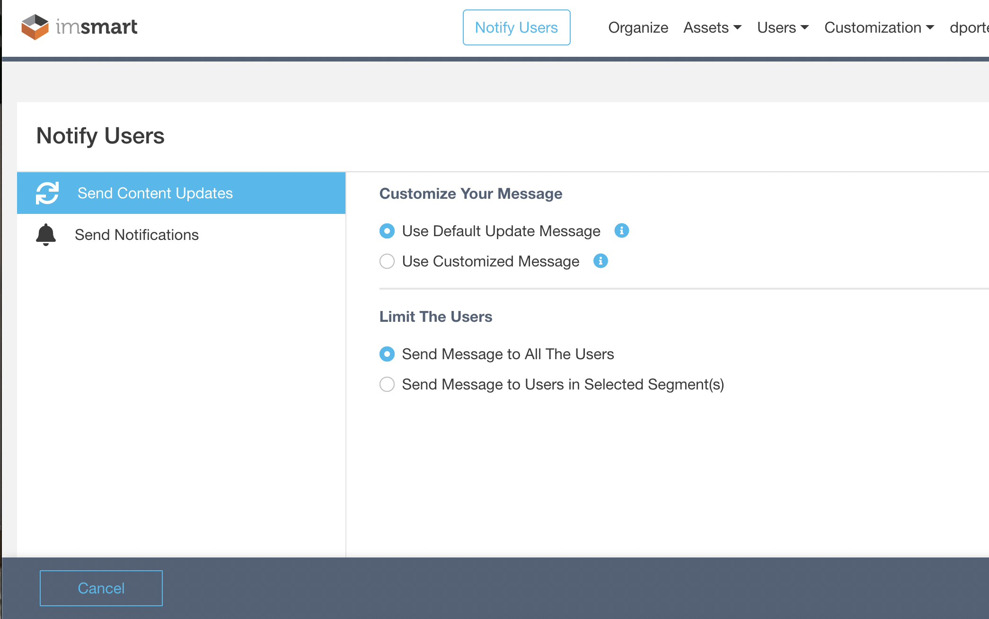
Task: Switch to the Send Notifications section
Action: (x=137, y=234)
